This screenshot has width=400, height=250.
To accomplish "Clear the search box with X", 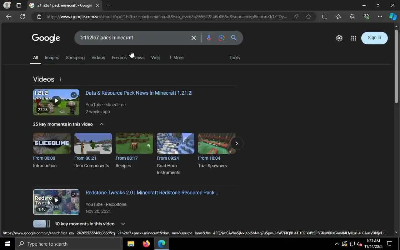I will [x=194, y=38].
